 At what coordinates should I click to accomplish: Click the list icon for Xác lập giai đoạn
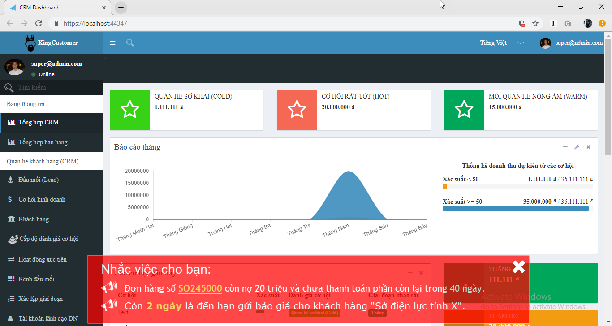tap(11, 299)
